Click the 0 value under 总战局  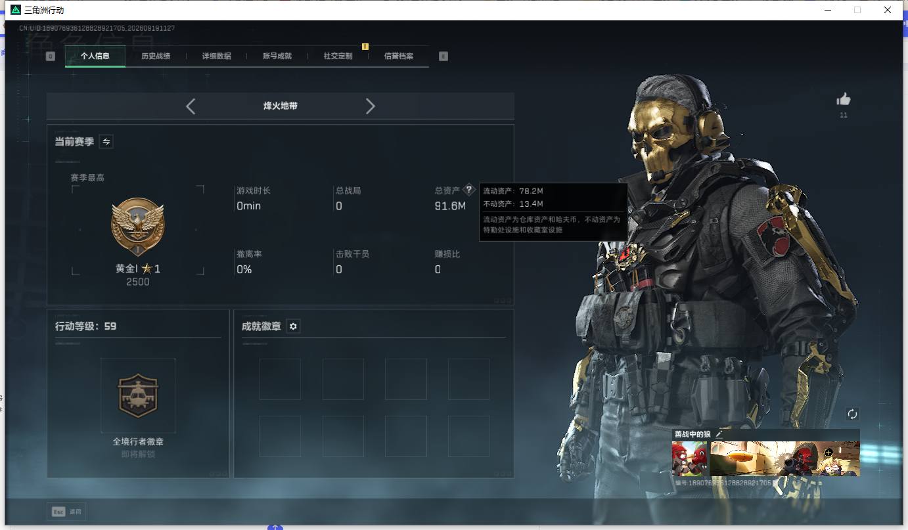[x=339, y=206]
